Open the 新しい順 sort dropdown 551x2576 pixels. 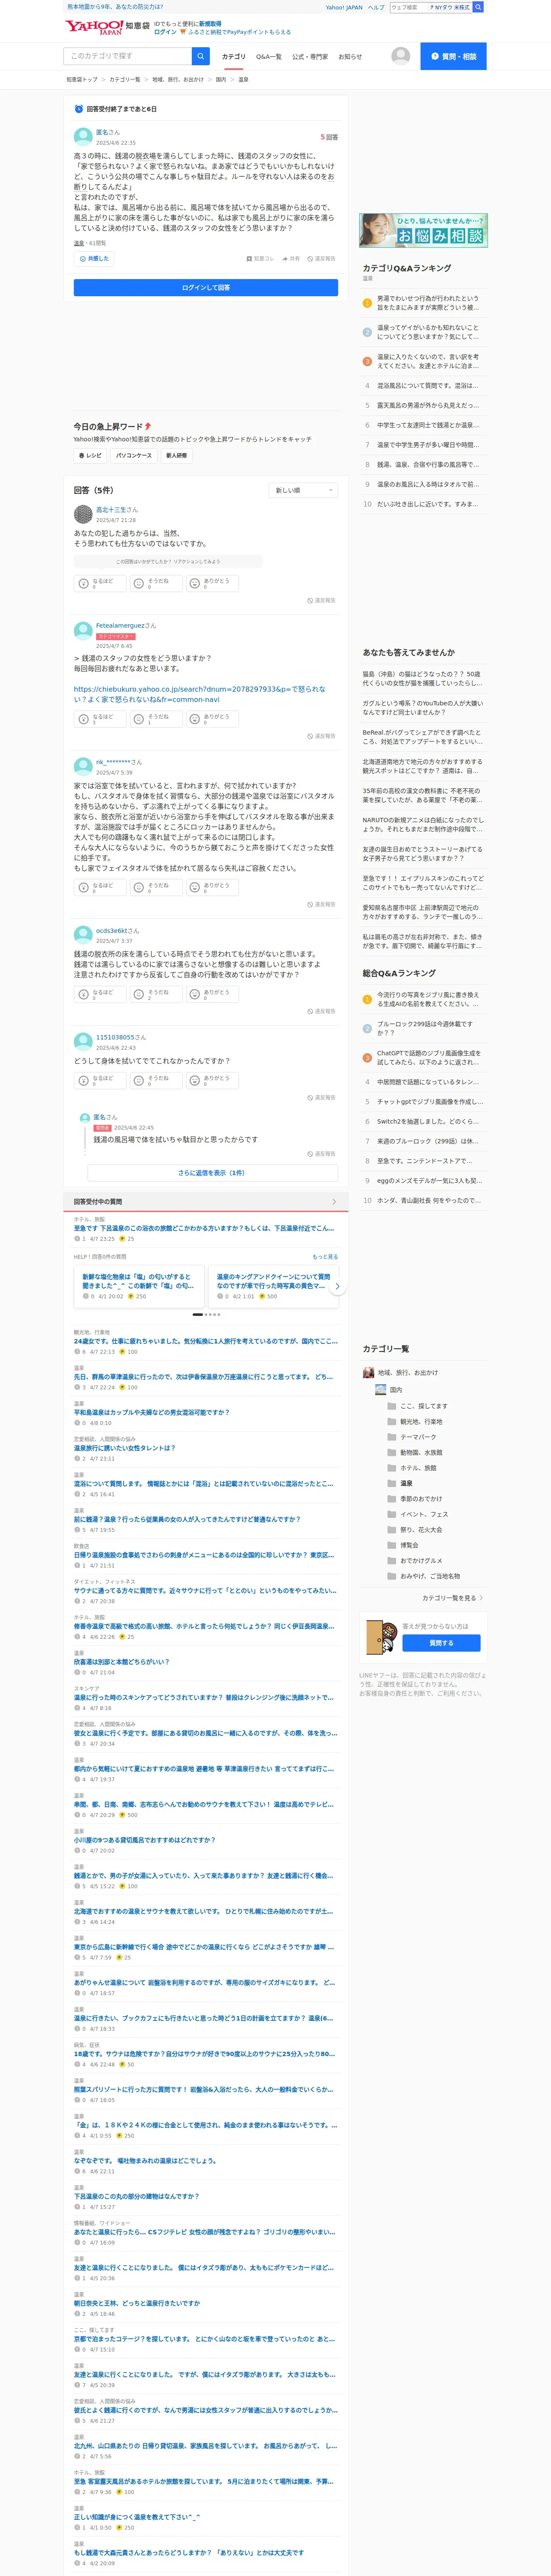[x=303, y=490]
